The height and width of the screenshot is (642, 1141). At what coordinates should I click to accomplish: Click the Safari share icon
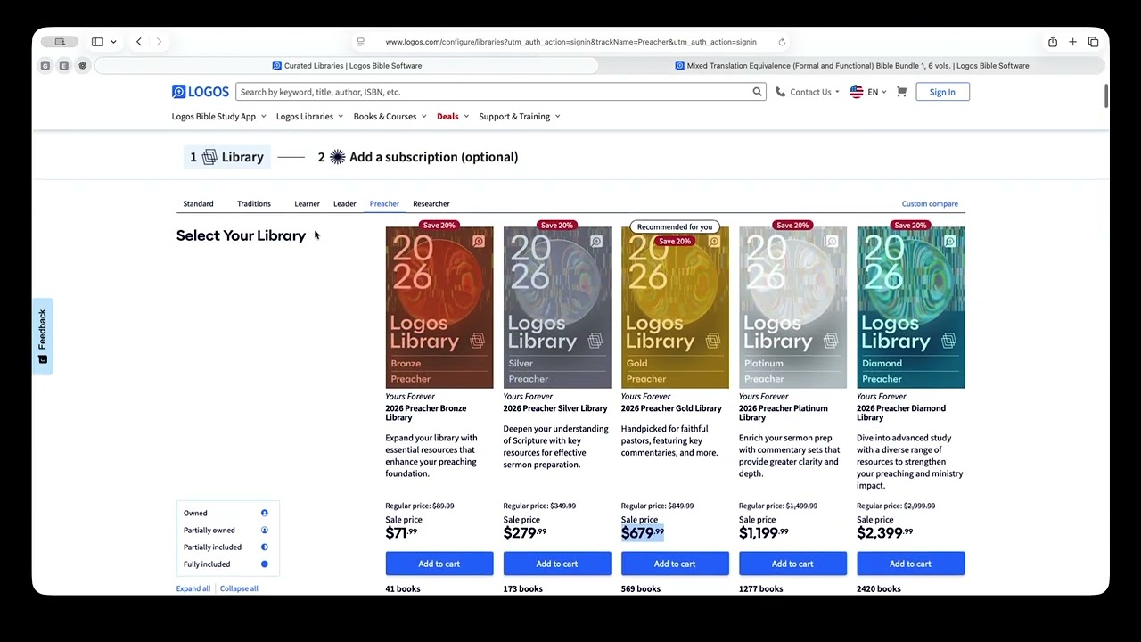pos(1053,42)
